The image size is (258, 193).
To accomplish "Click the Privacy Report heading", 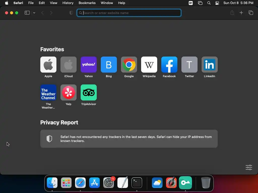I will point(59,122).
